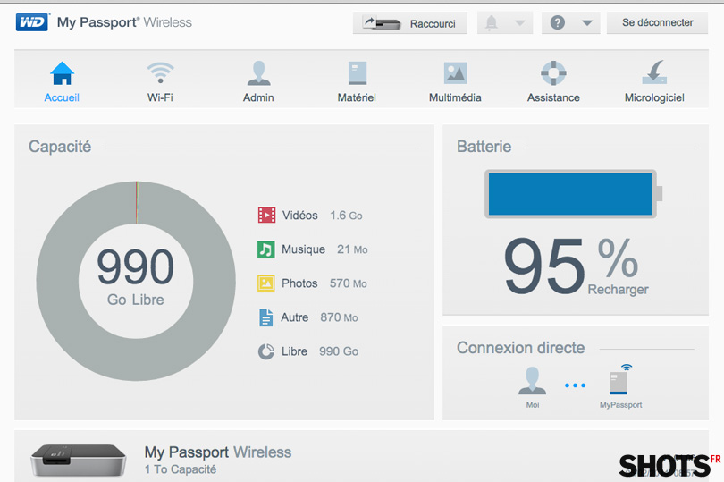
Task: Click the notification bell icon
Action: [x=492, y=22]
